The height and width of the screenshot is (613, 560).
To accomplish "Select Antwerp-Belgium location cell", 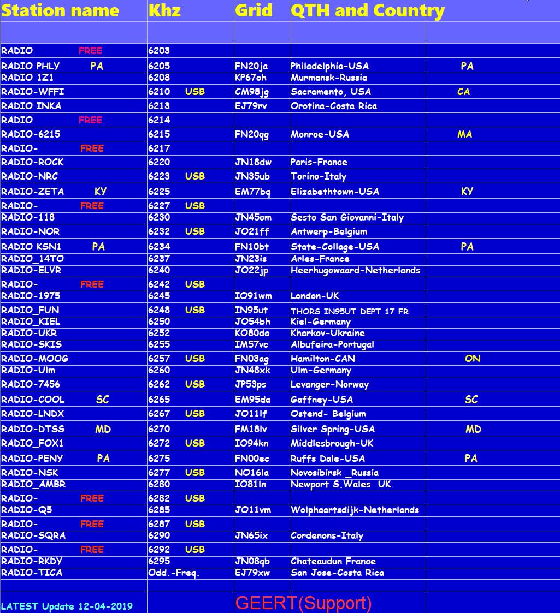I will click(x=329, y=231).
